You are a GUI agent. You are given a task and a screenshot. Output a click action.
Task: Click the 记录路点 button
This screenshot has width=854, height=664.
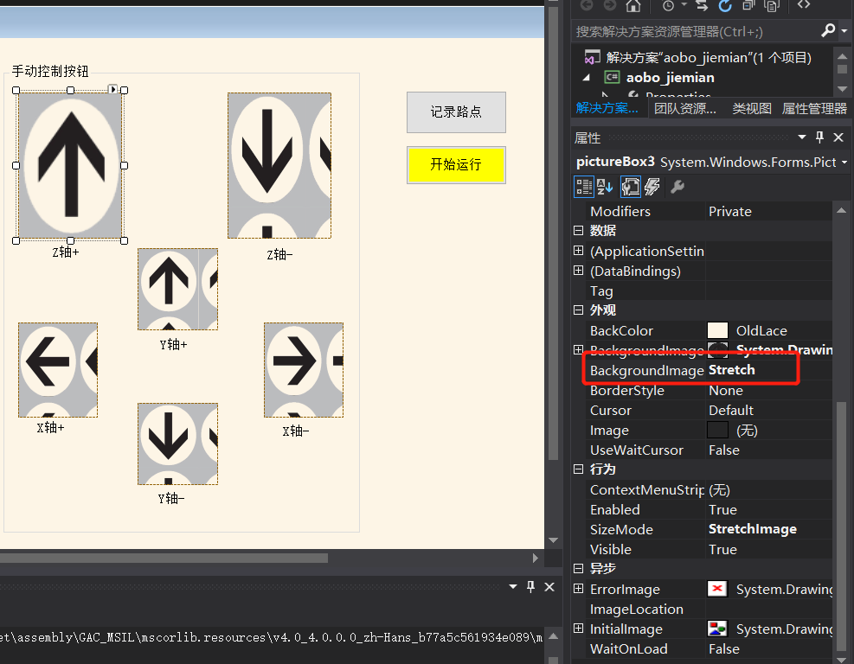pos(456,112)
